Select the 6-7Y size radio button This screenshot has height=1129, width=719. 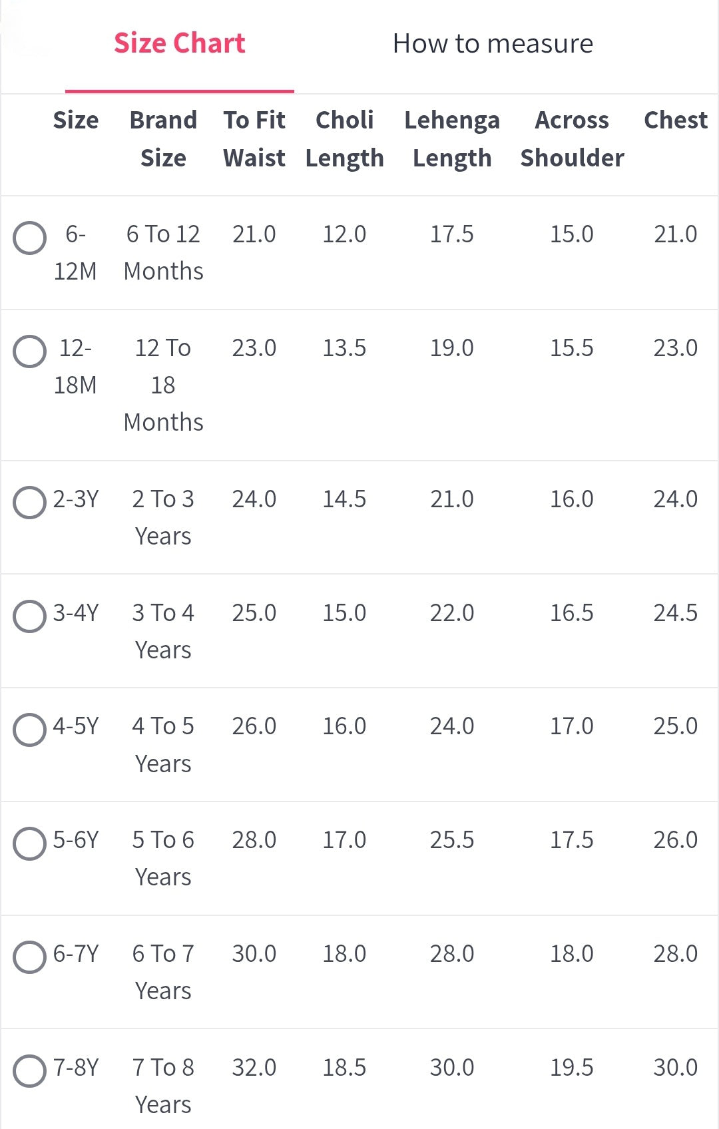pos(30,957)
